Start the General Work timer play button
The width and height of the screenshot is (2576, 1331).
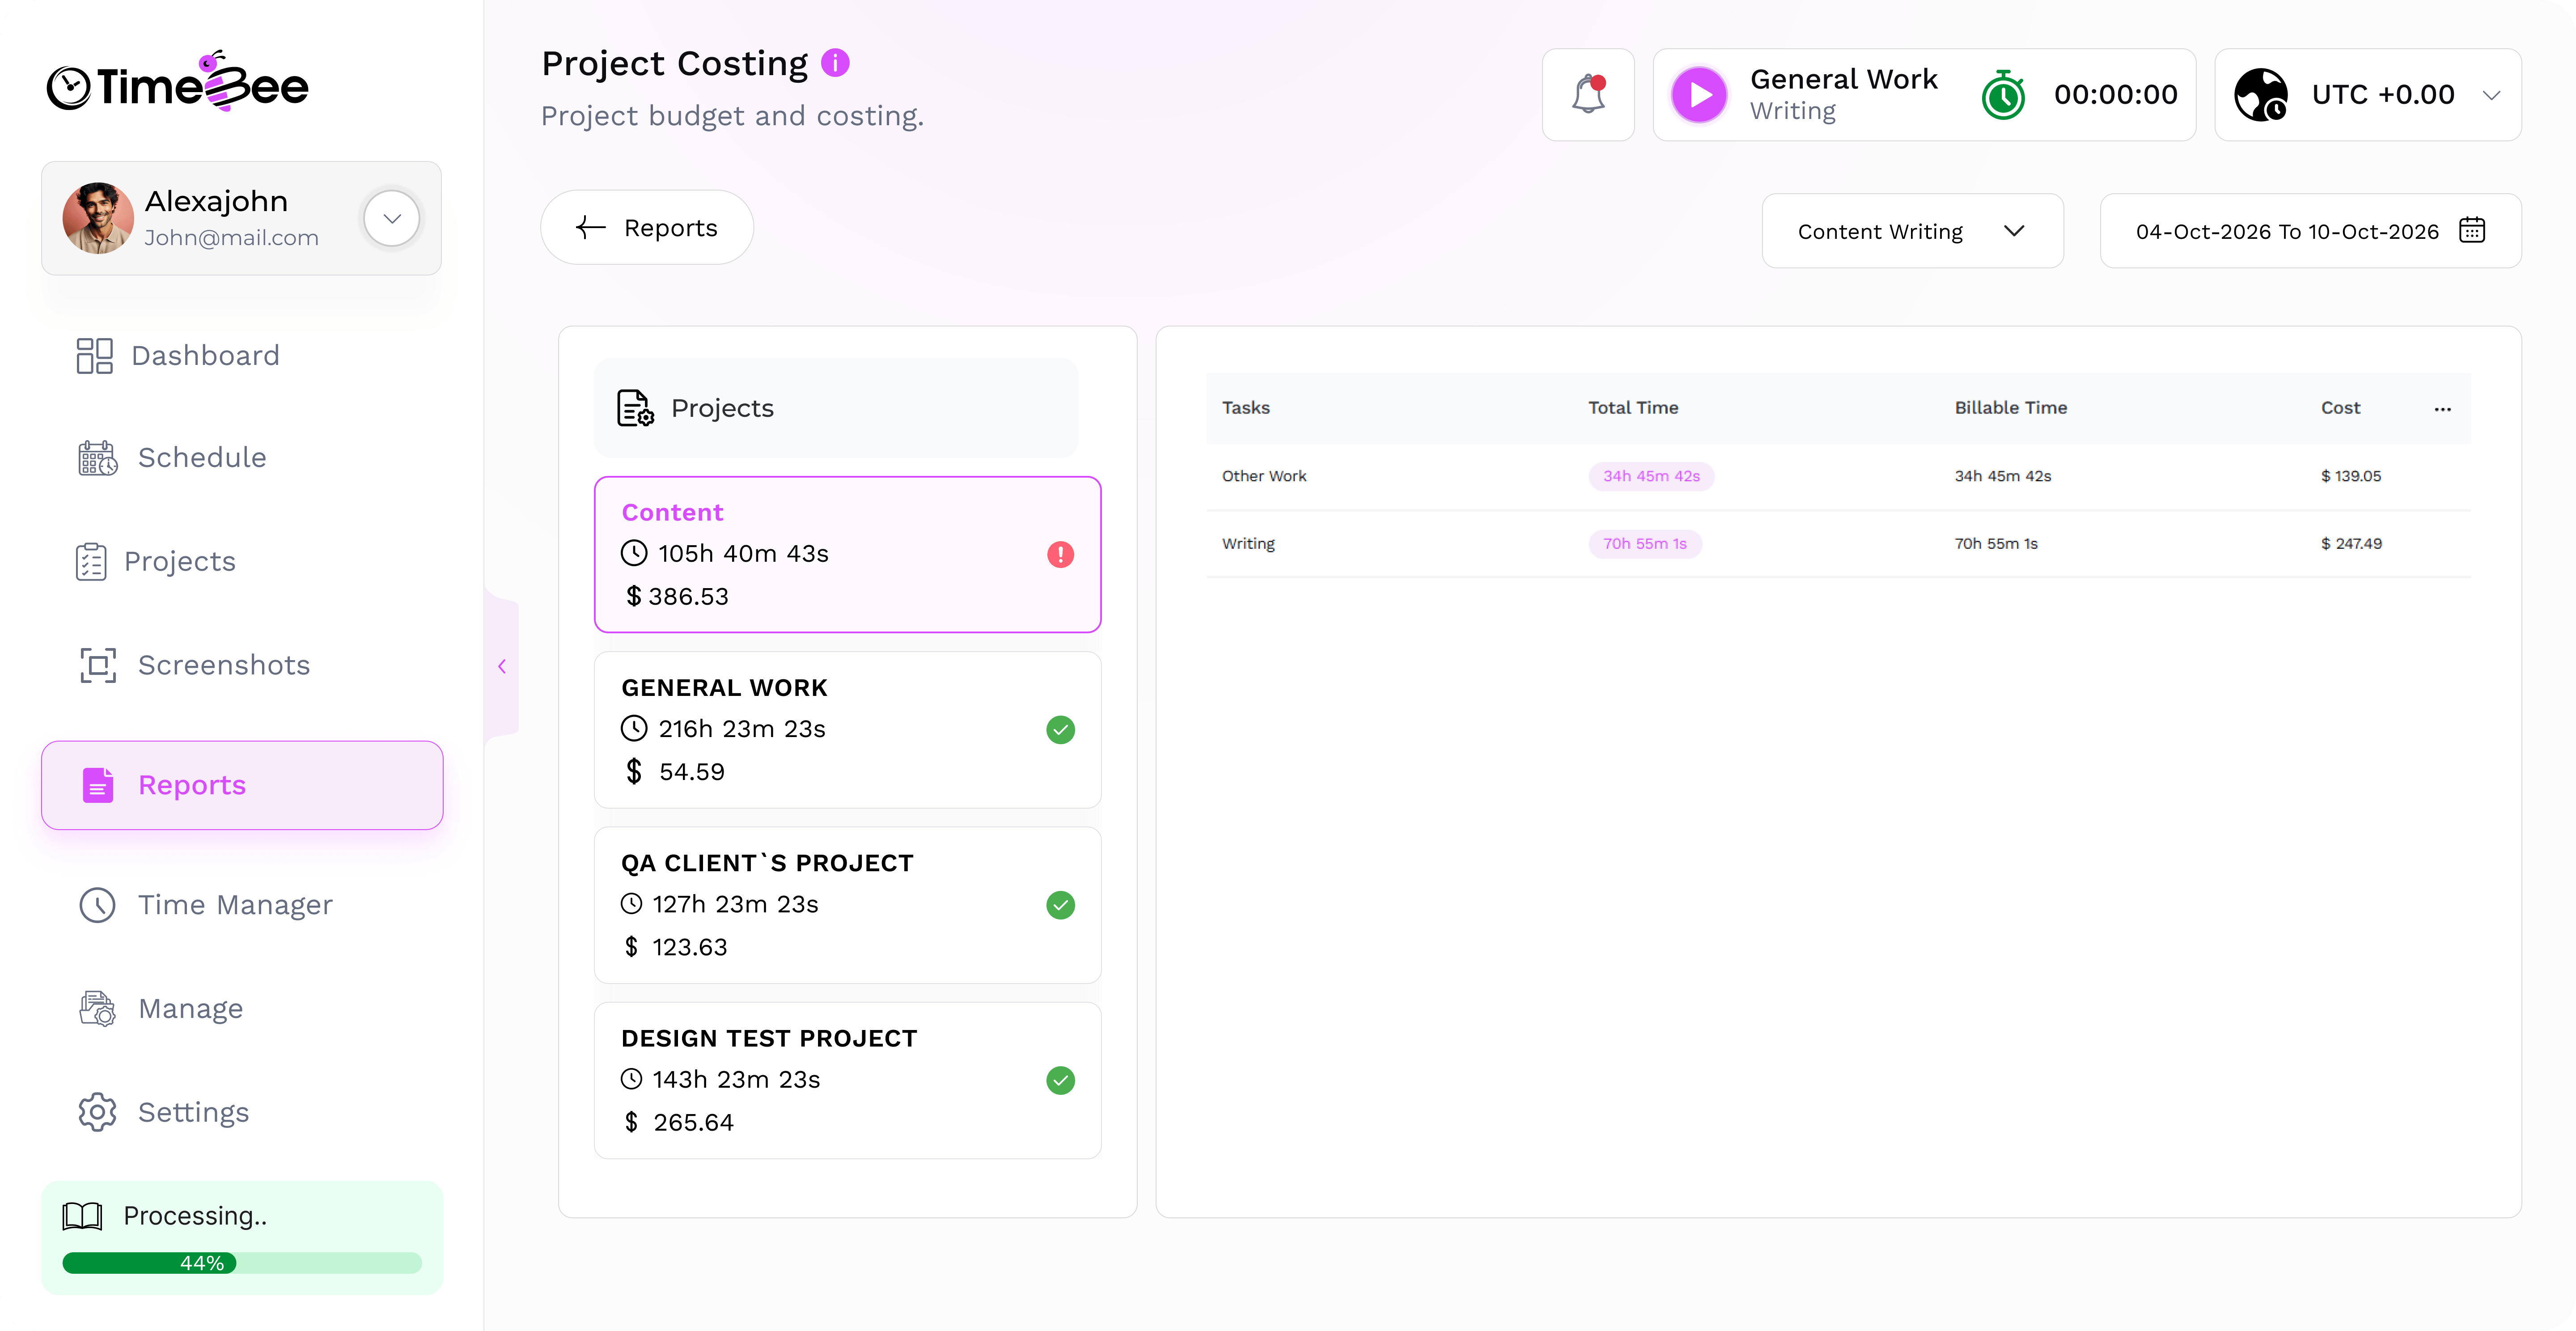(1699, 95)
